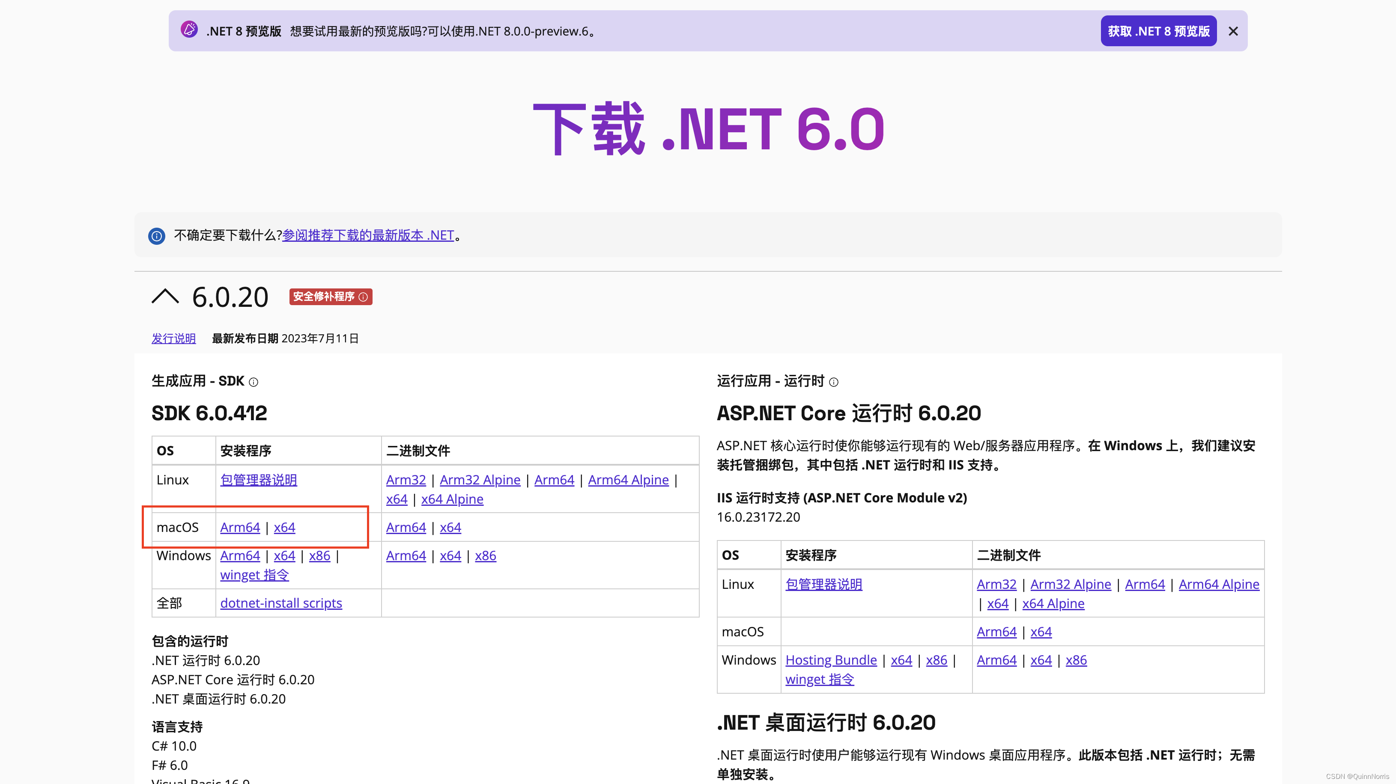Download ASP.NET Core Linux Arm64 binary

[x=1145, y=584]
